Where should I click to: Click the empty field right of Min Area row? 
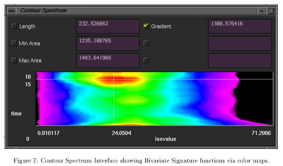coord(240,43)
